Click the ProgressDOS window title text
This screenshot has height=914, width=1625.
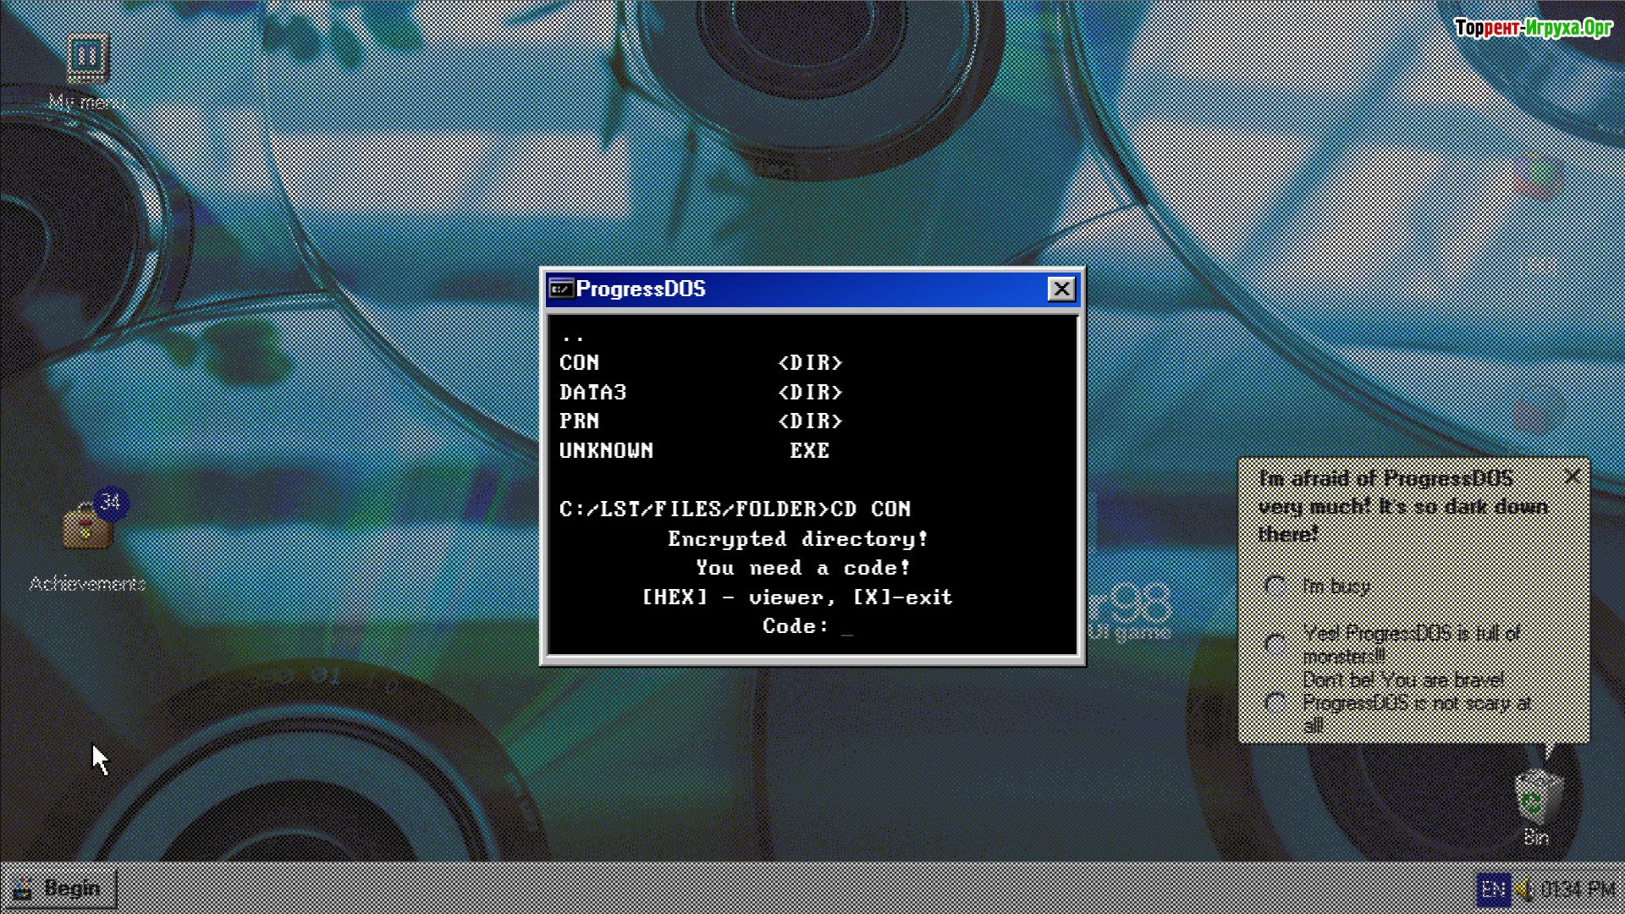point(641,289)
